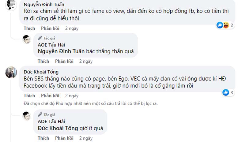Open the like reaction on Nguyễn Đình Tuấn's comment
Image resolution: width=245 pixels, height=142 pixels.
220,25
